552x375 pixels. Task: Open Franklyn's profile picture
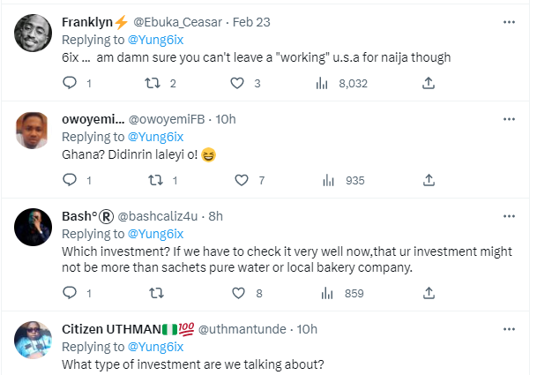click(36, 34)
